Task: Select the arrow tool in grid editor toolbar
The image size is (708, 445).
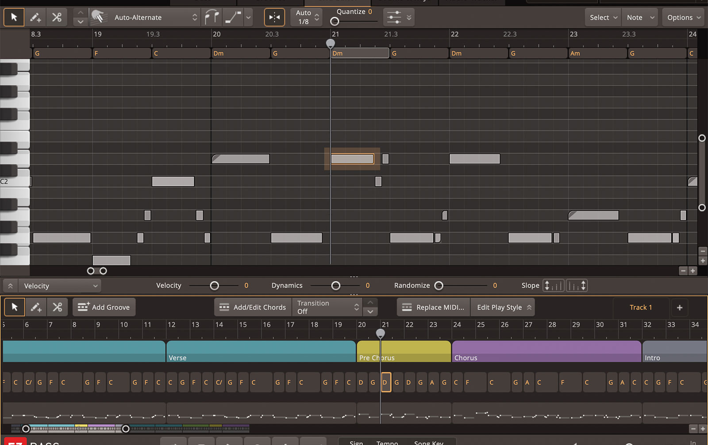Action: pyautogui.click(x=14, y=17)
